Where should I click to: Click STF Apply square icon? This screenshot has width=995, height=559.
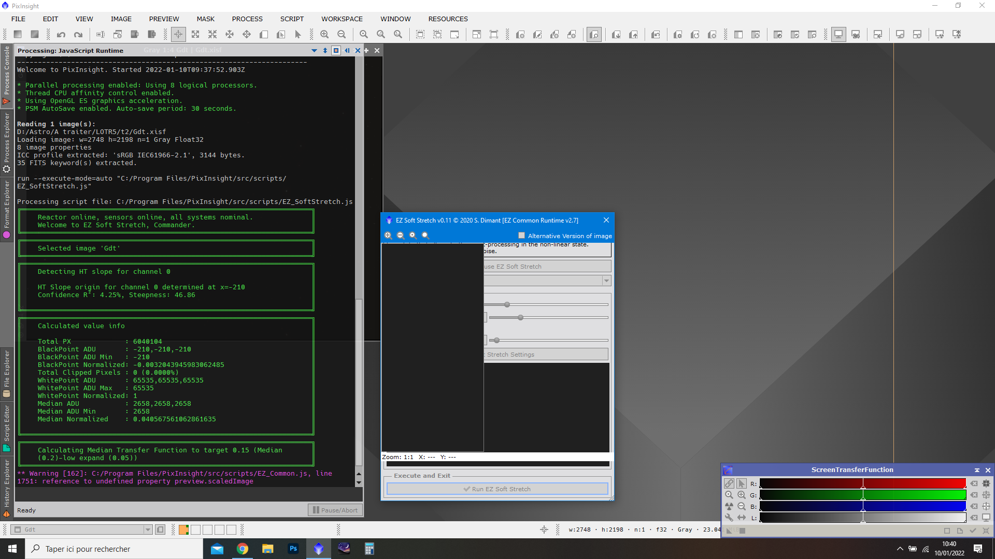coord(742,531)
